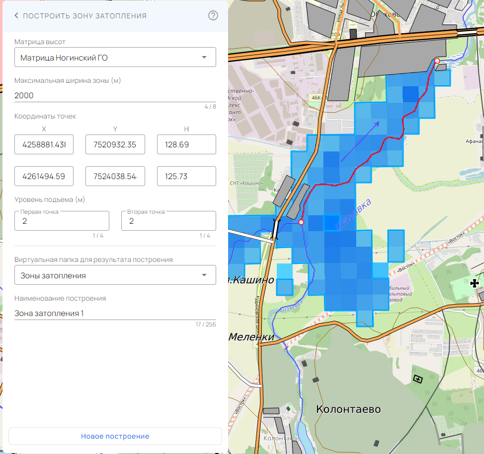Edit the Вторая точка rise level field
This screenshot has width=484, height=454.
pos(168,221)
